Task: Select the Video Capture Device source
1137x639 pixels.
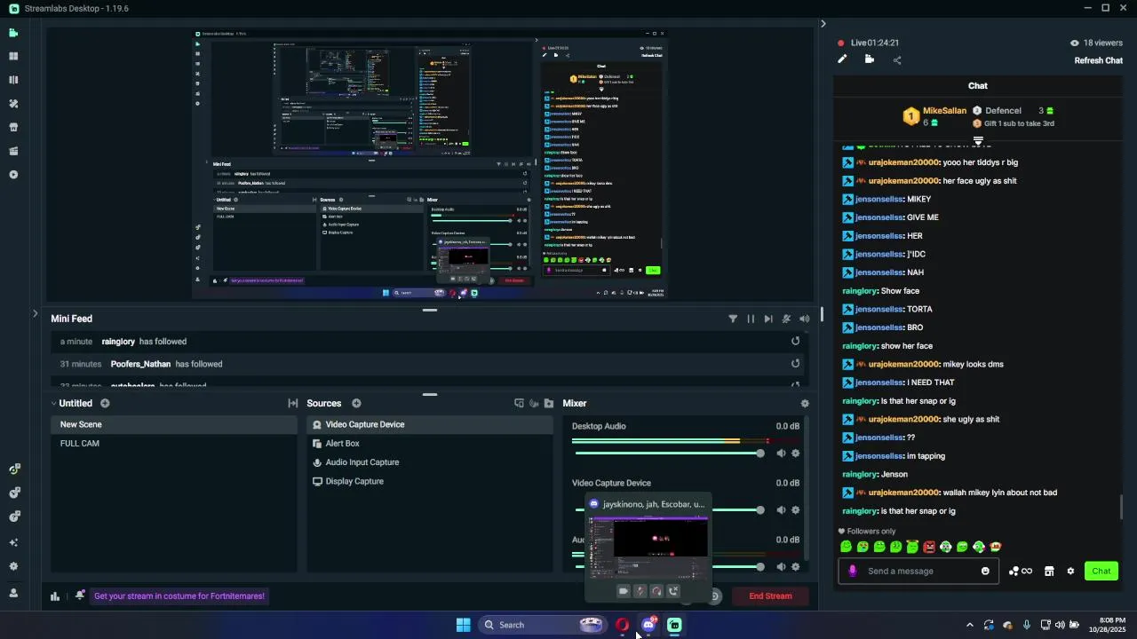Action: click(430, 424)
